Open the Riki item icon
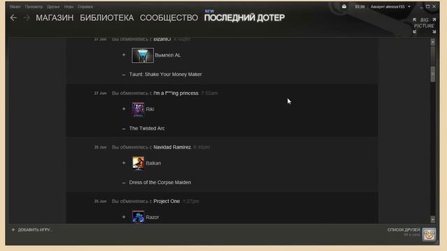The height and width of the screenshot is (251, 447). [138, 109]
